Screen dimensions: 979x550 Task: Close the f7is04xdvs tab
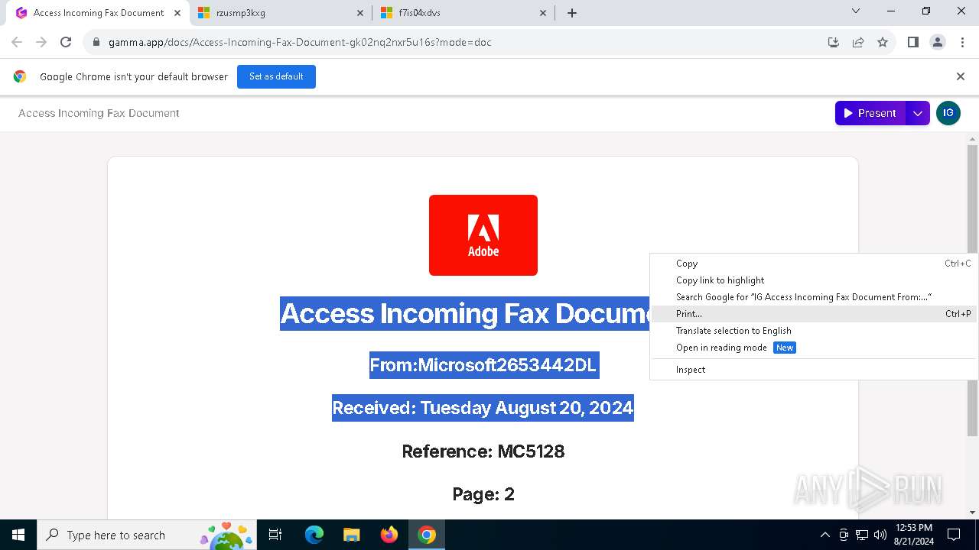tap(543, 13)
